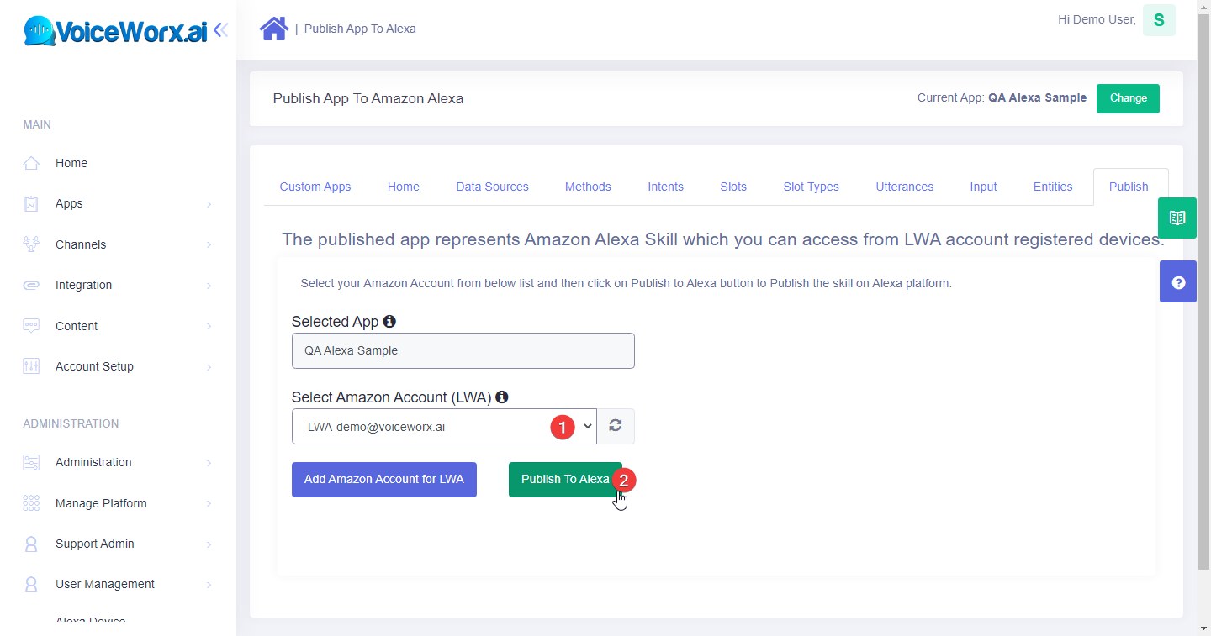Expand the Manage Platform sidebar menu
The image size is (1211, 636).
pyautogui.click(x=209, y=504)
